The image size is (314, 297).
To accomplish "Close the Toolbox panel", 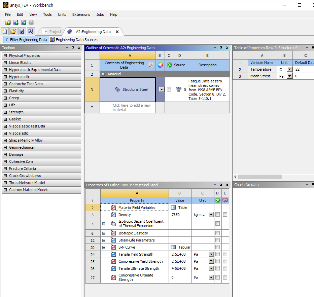I will click(x=79, y=48).
